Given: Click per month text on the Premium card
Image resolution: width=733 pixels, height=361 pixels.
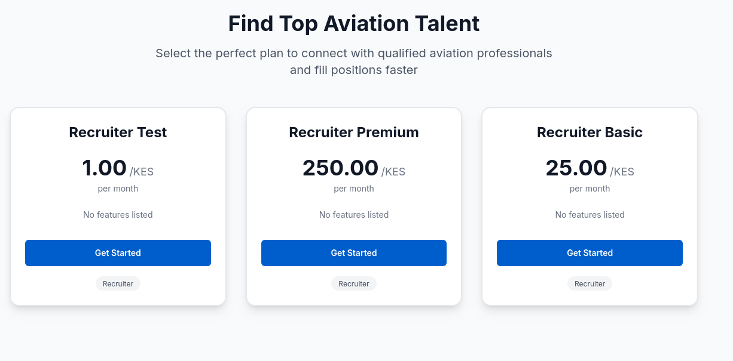Looking at the screenshot, I should click(x=354, y=188).
